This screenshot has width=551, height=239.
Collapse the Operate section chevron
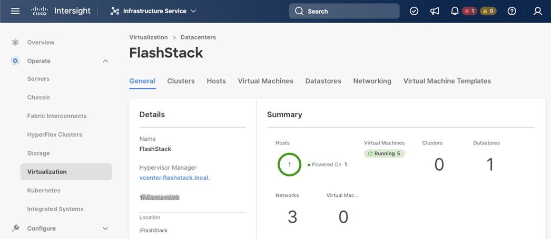point(105,61)
